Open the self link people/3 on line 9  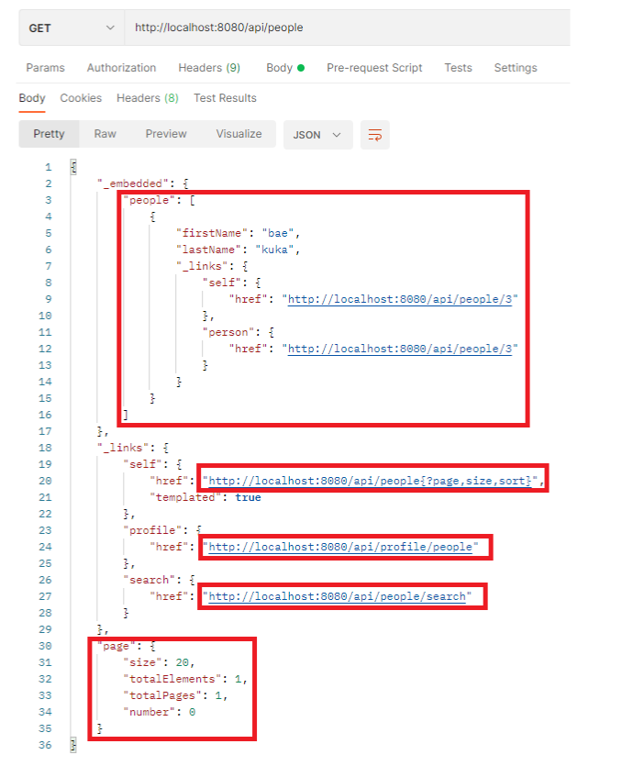(400, 299)
